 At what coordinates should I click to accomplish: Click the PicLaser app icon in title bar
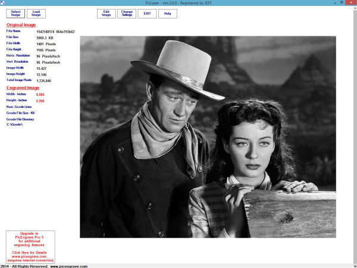coord(2,2)
